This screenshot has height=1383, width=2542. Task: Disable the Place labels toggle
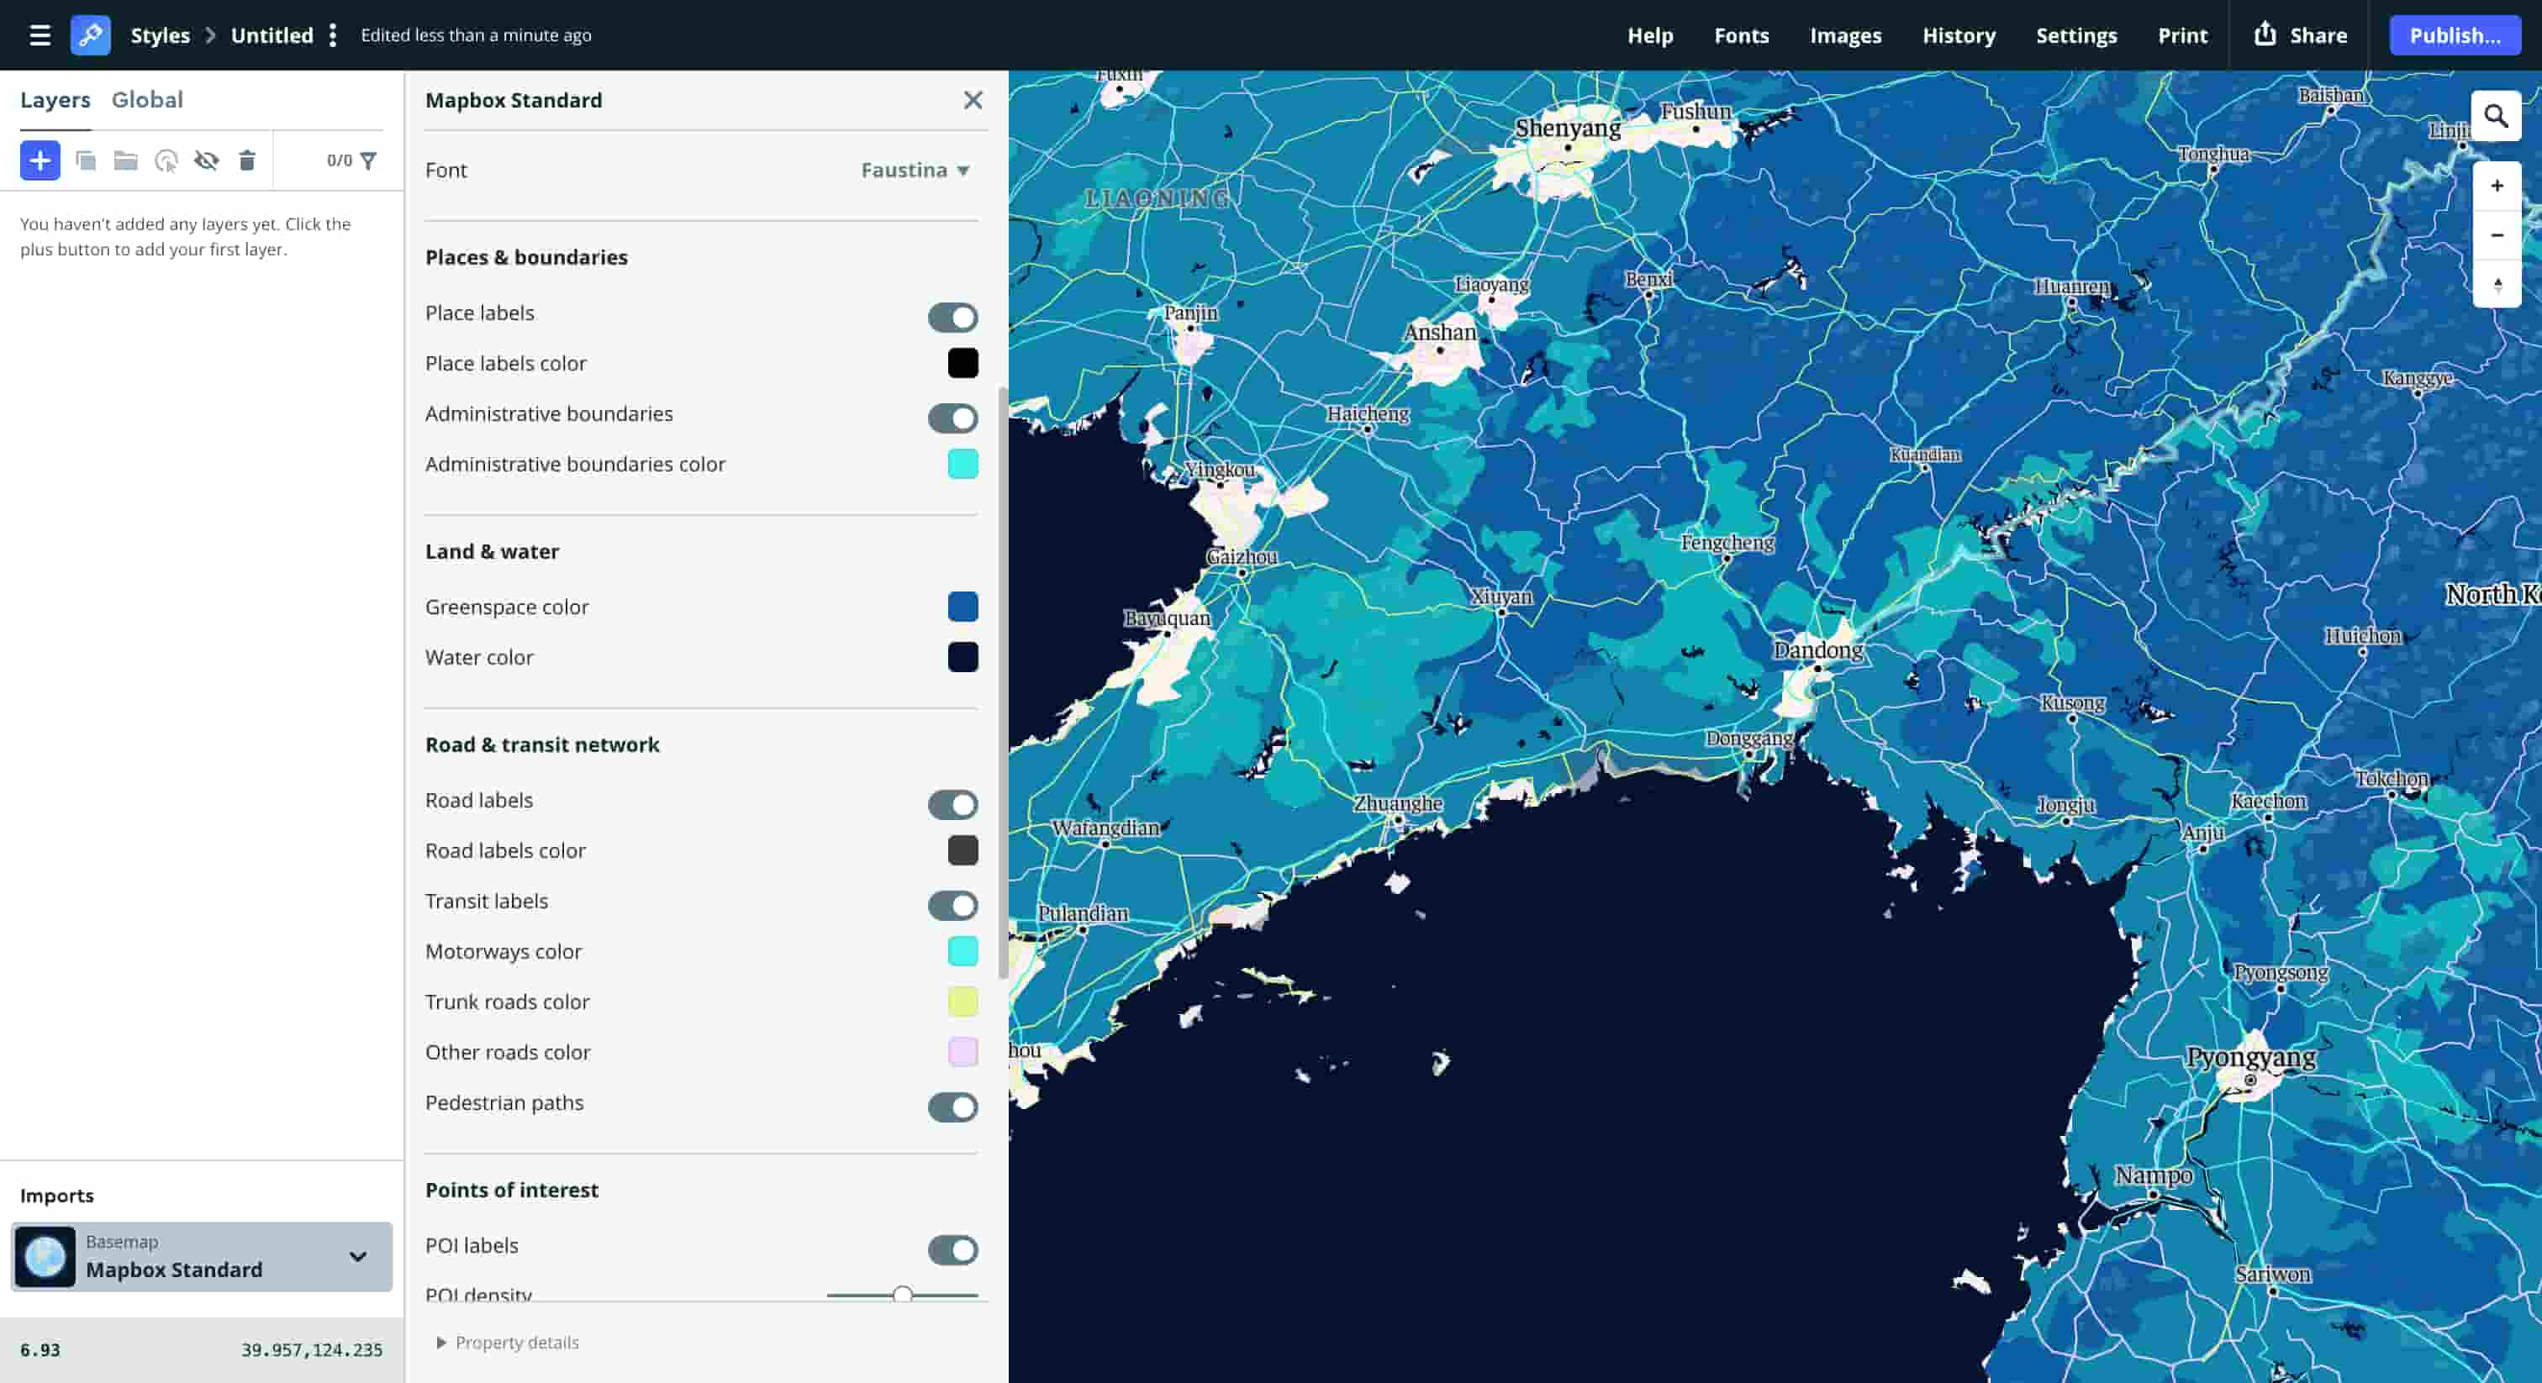coord(952,318)
